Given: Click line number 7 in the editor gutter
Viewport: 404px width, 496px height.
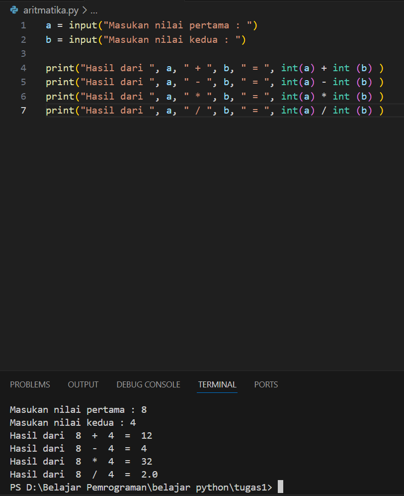Looking at the screenshot, I should point(23,110).
